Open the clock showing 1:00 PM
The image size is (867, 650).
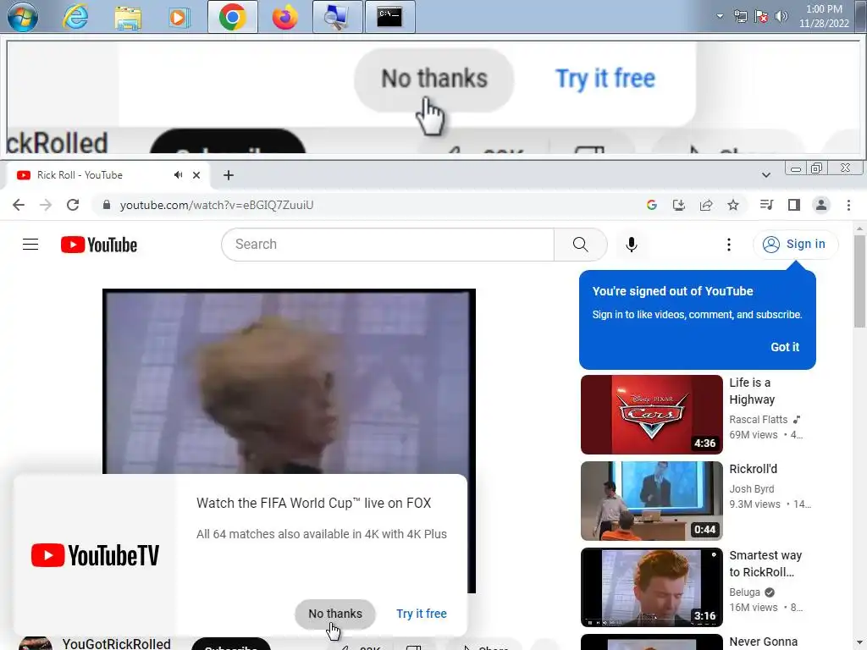pos(823,16)
